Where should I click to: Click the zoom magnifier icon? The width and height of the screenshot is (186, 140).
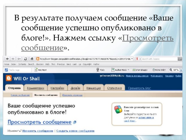pyautogui.click(x=171, y=70)
